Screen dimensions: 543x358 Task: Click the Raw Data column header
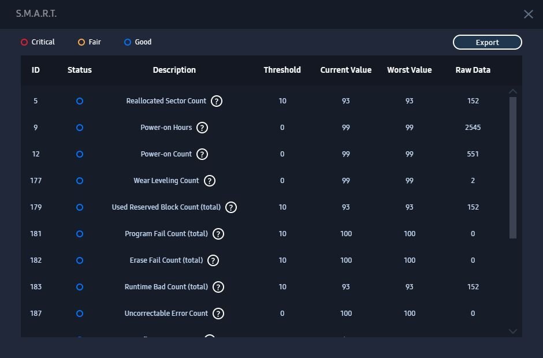(x=473, y=70)
